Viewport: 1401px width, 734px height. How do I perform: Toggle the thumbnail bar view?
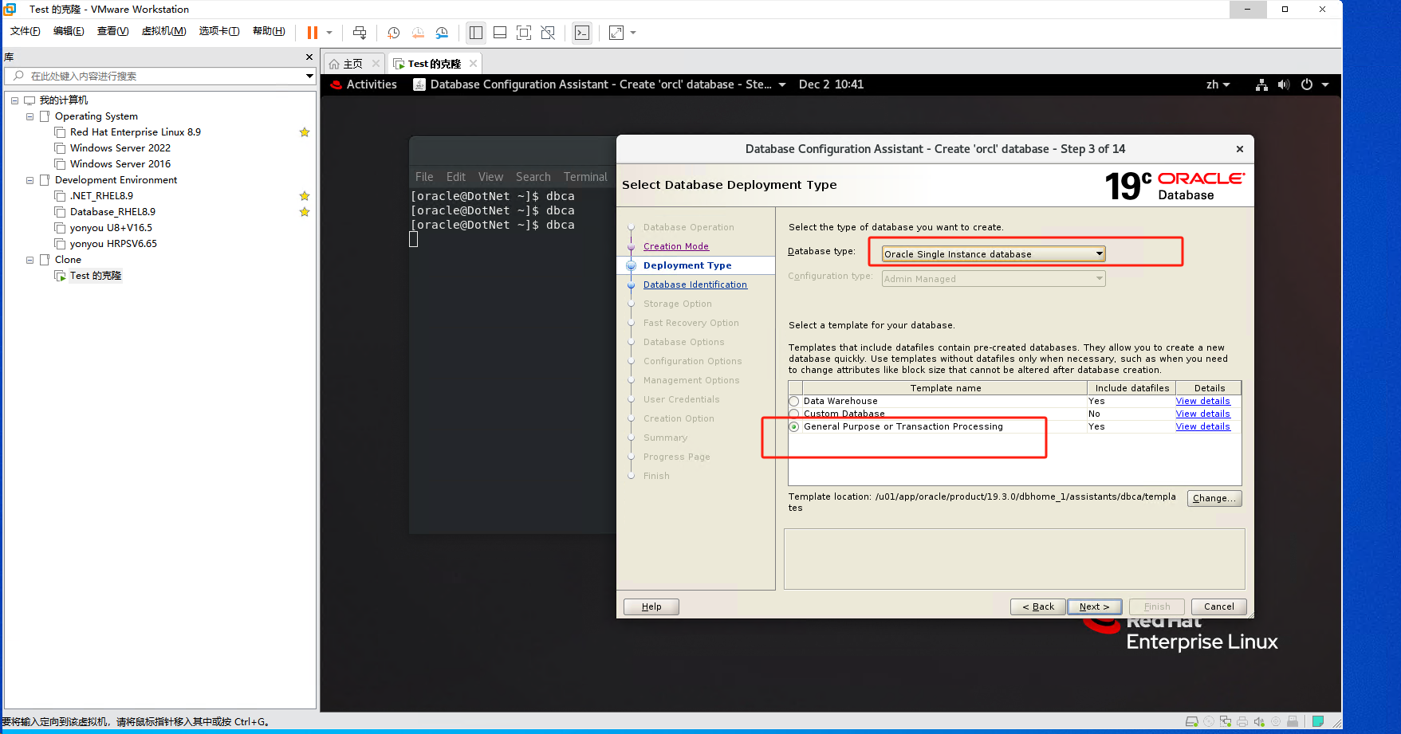tap(500, 33)
